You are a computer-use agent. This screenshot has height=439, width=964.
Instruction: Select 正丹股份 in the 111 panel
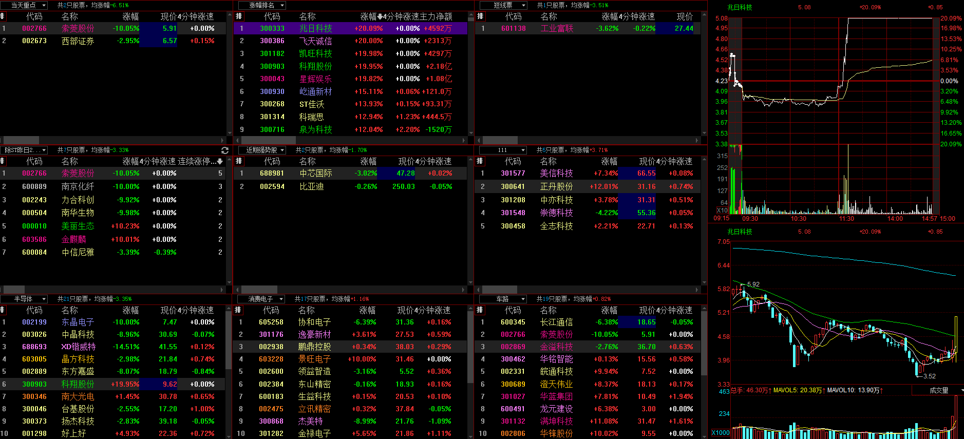[588, 187]
